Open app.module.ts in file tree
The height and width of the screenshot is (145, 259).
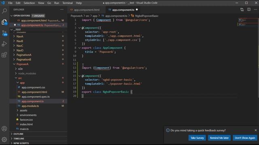(30, 106)
